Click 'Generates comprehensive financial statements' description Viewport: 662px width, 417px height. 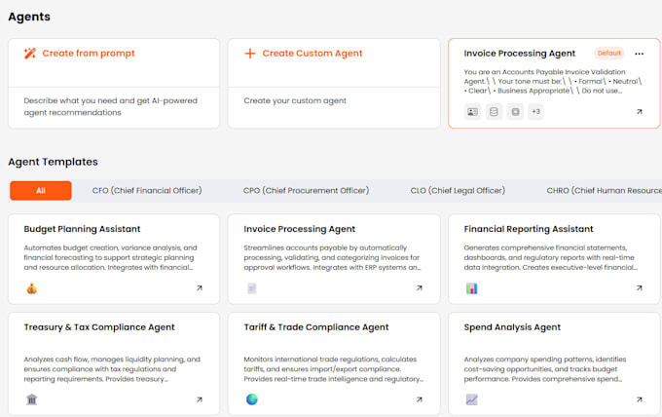point(551,257)
